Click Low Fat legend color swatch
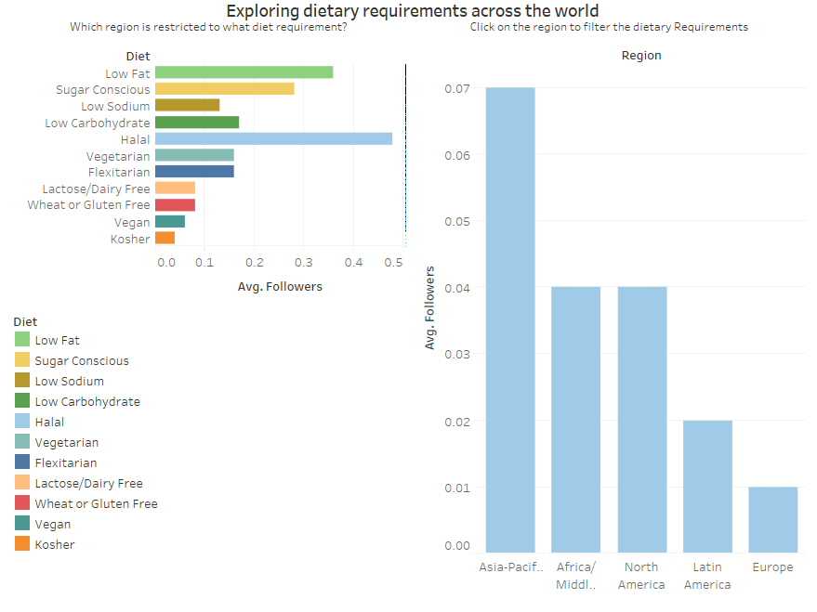 [22, 339]
